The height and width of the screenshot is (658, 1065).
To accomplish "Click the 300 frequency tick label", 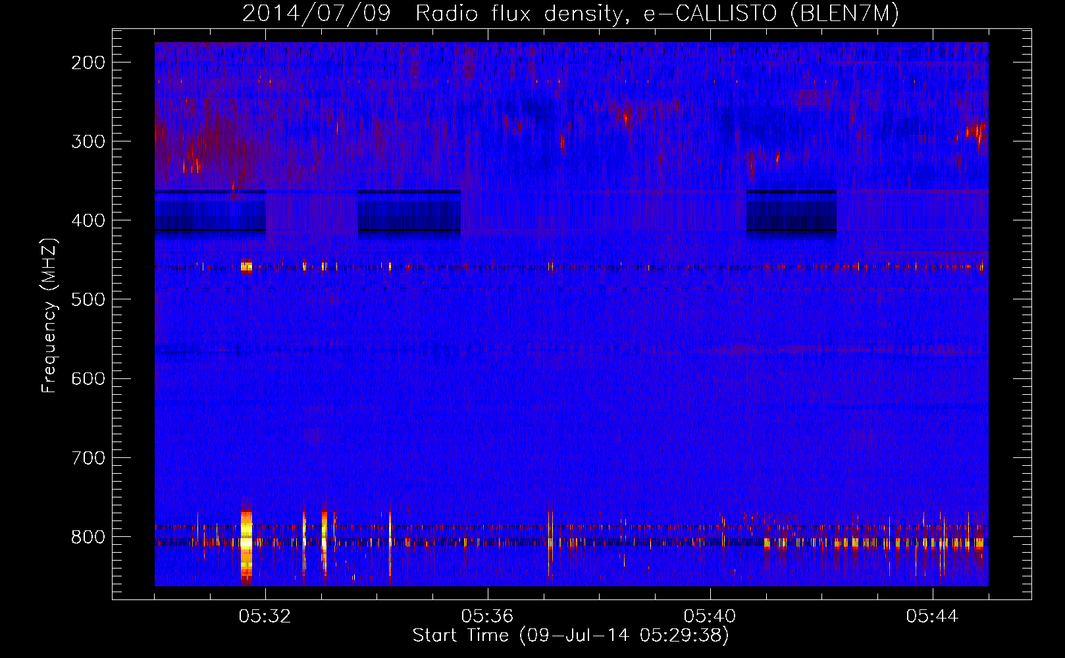I will tap(88, 141).
